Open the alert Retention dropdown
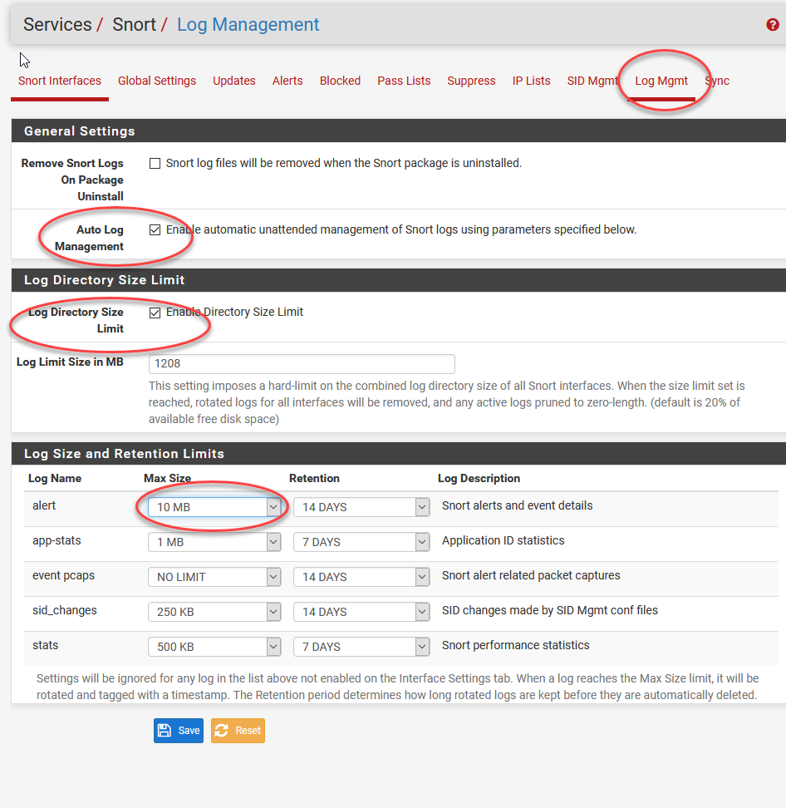The image size is (786, 808). tap(361, 507)
